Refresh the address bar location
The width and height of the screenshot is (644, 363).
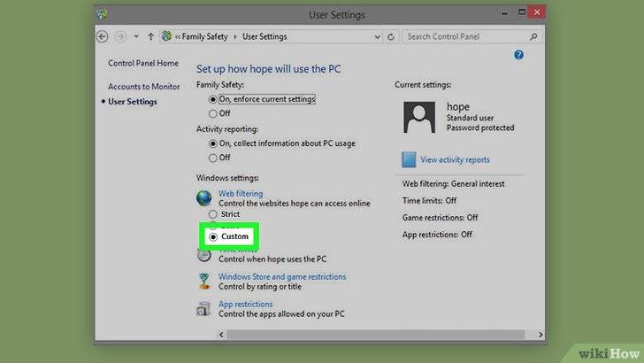click(x=388, y=37)
